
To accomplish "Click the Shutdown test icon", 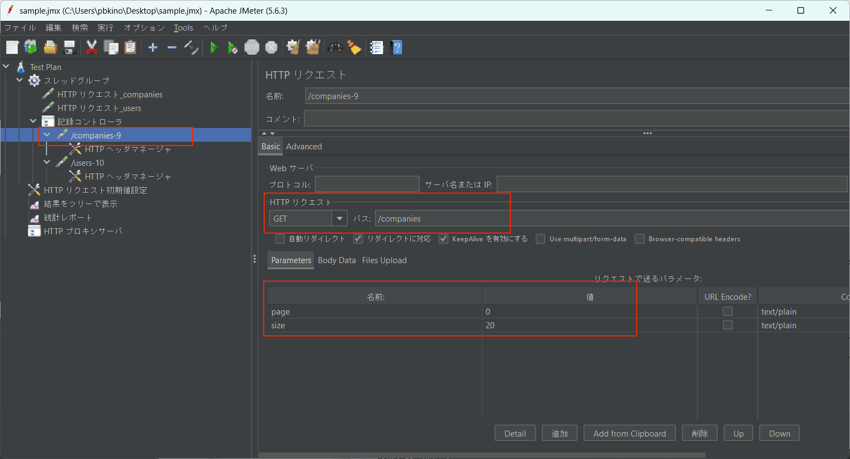I will 271,48.
